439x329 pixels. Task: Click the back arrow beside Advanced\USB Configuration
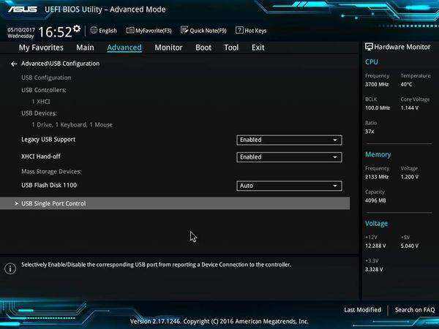coord(14,64)
